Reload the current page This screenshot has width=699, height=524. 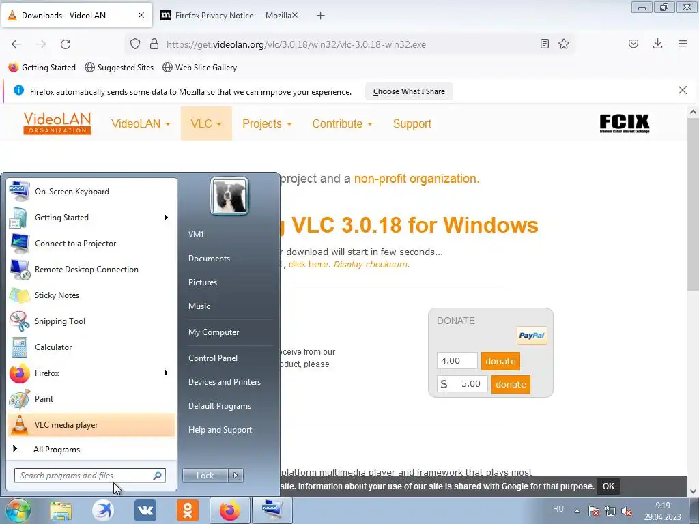tap(66, 44)
